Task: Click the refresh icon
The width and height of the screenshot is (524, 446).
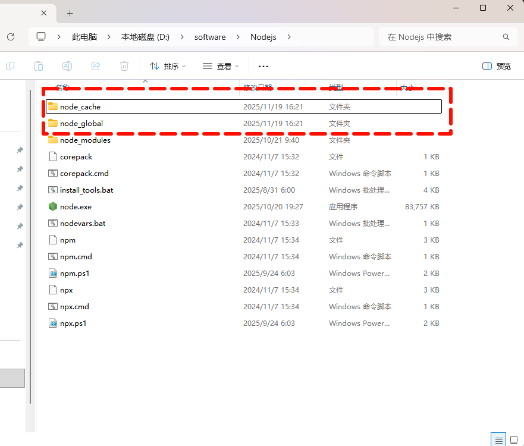Action: (11, 37)
